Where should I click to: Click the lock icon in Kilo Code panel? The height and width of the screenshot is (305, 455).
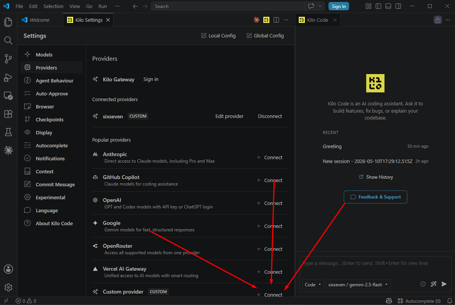point(437,20)
